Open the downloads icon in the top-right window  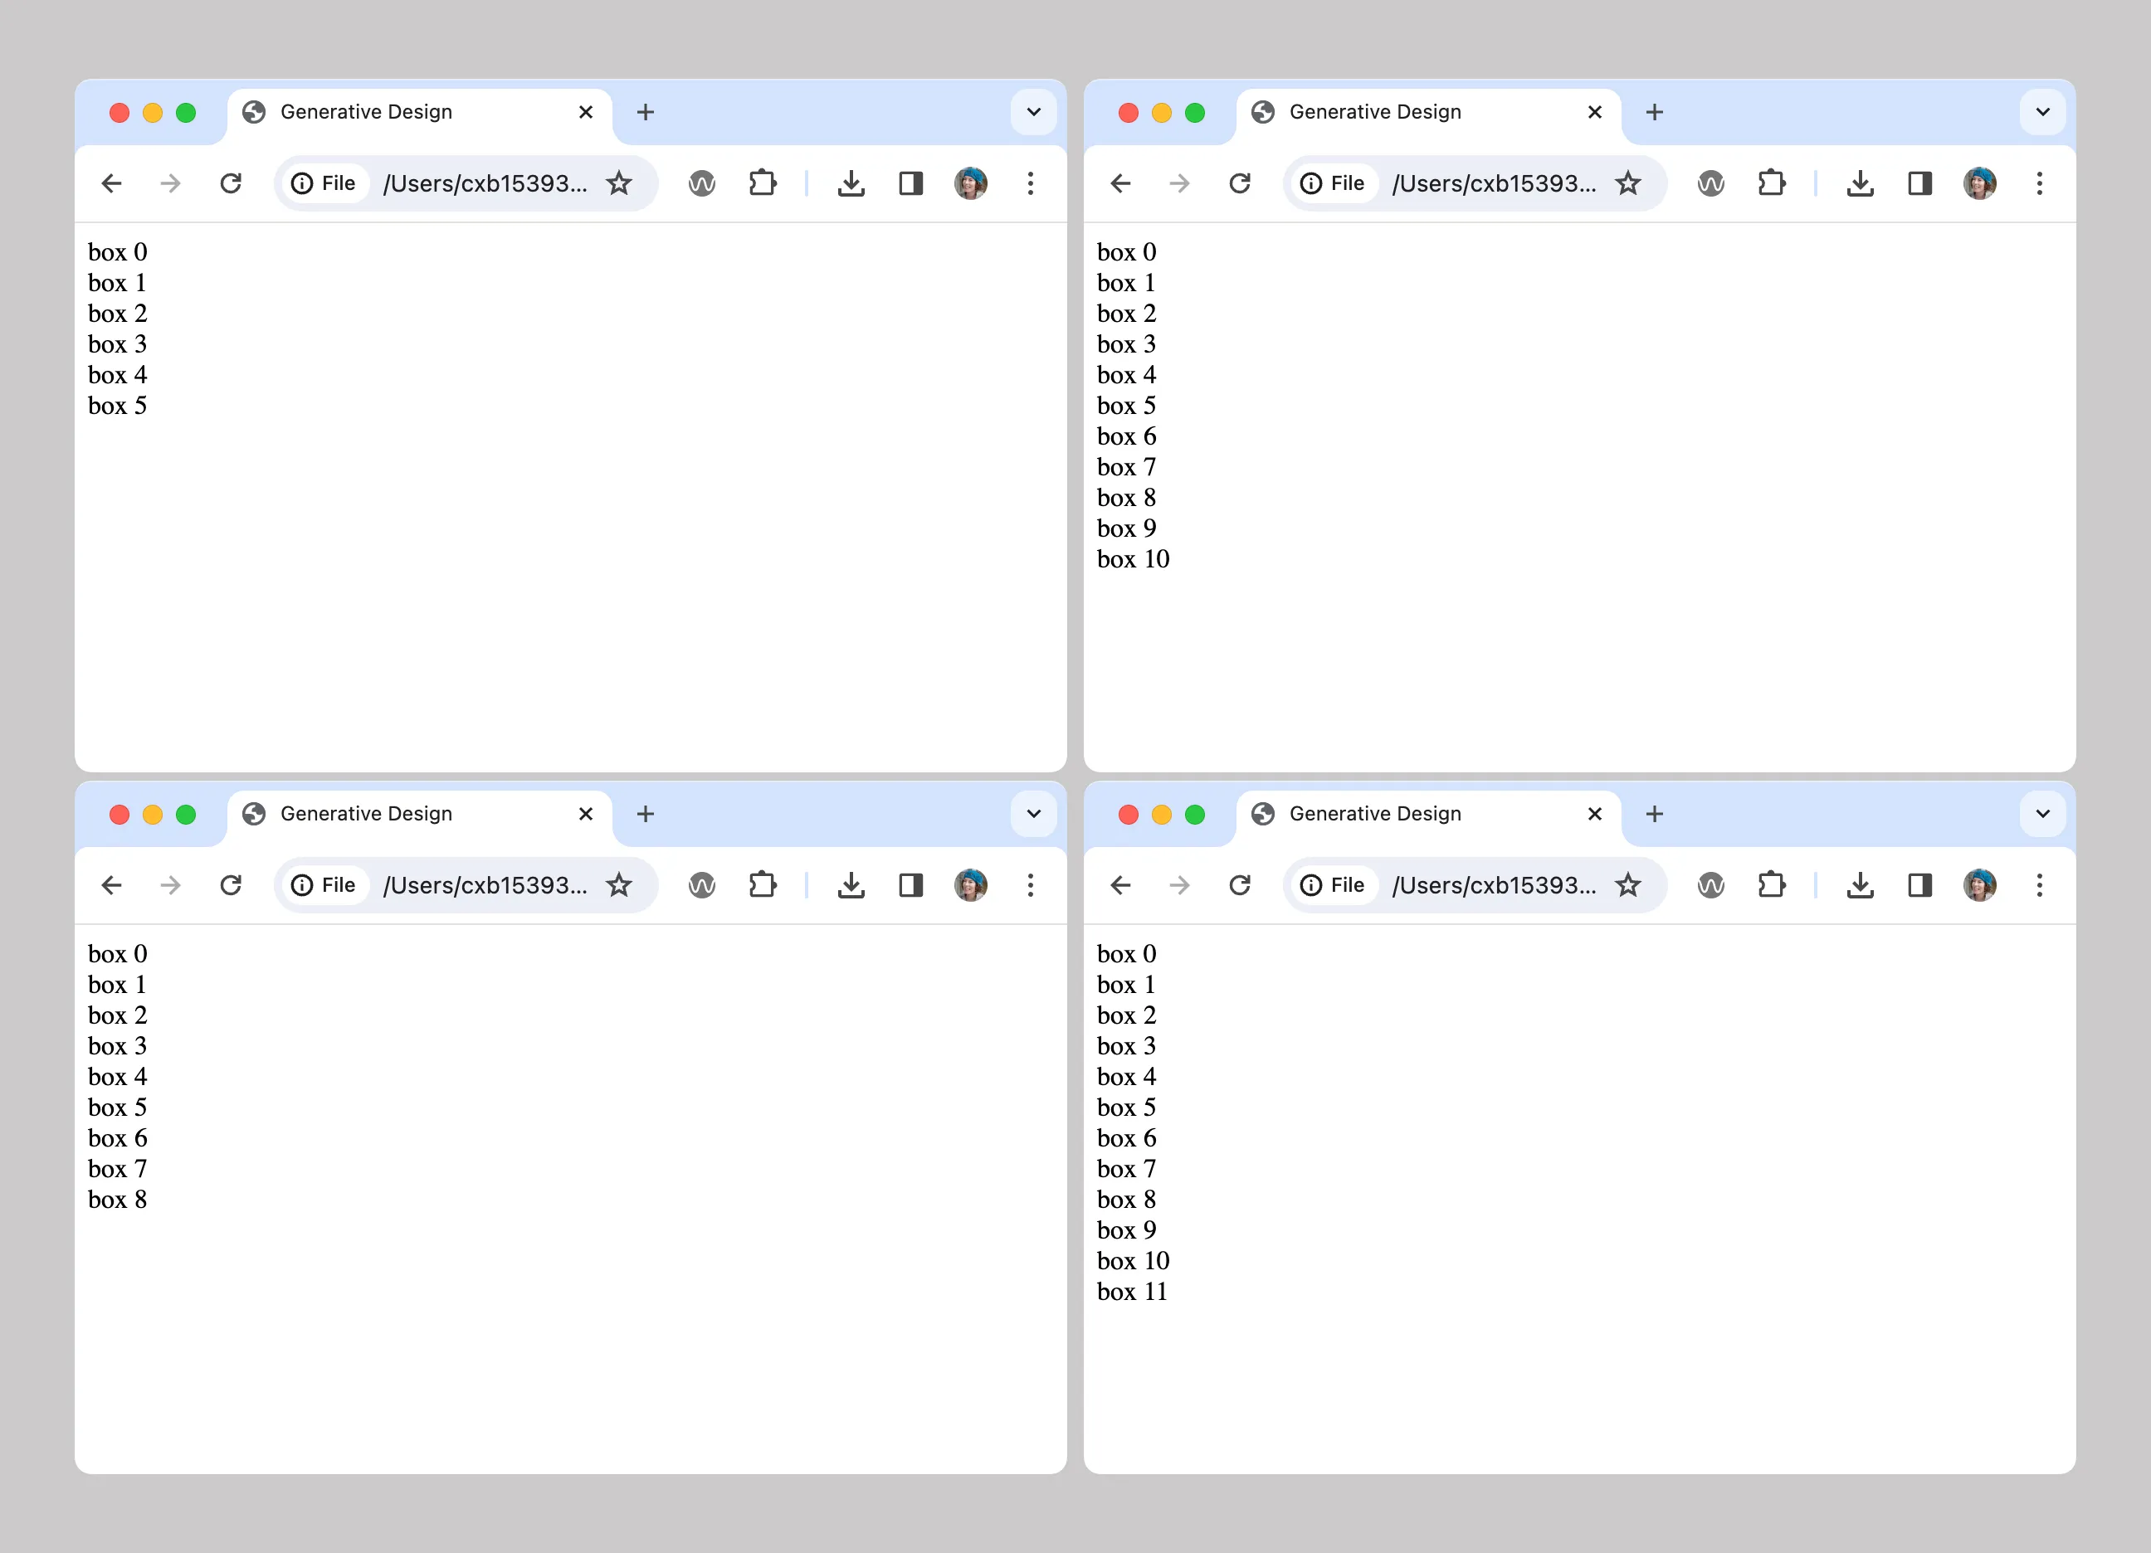click(1860, 183)
